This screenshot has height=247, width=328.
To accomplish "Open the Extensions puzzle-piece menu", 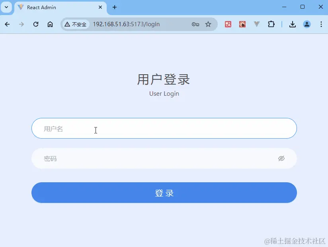I will tap(271, 24).
